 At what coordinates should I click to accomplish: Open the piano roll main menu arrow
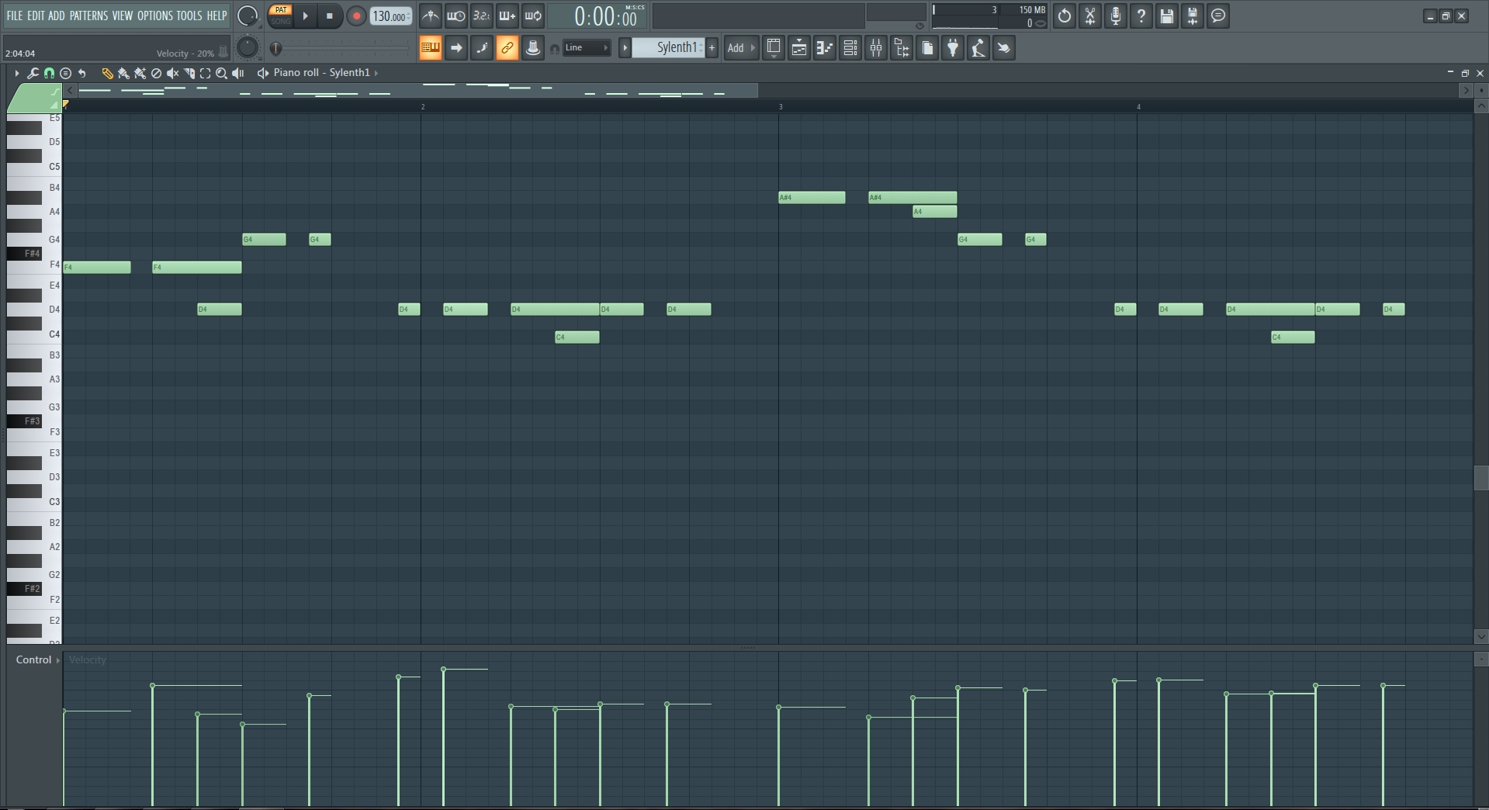pos(16,73)
